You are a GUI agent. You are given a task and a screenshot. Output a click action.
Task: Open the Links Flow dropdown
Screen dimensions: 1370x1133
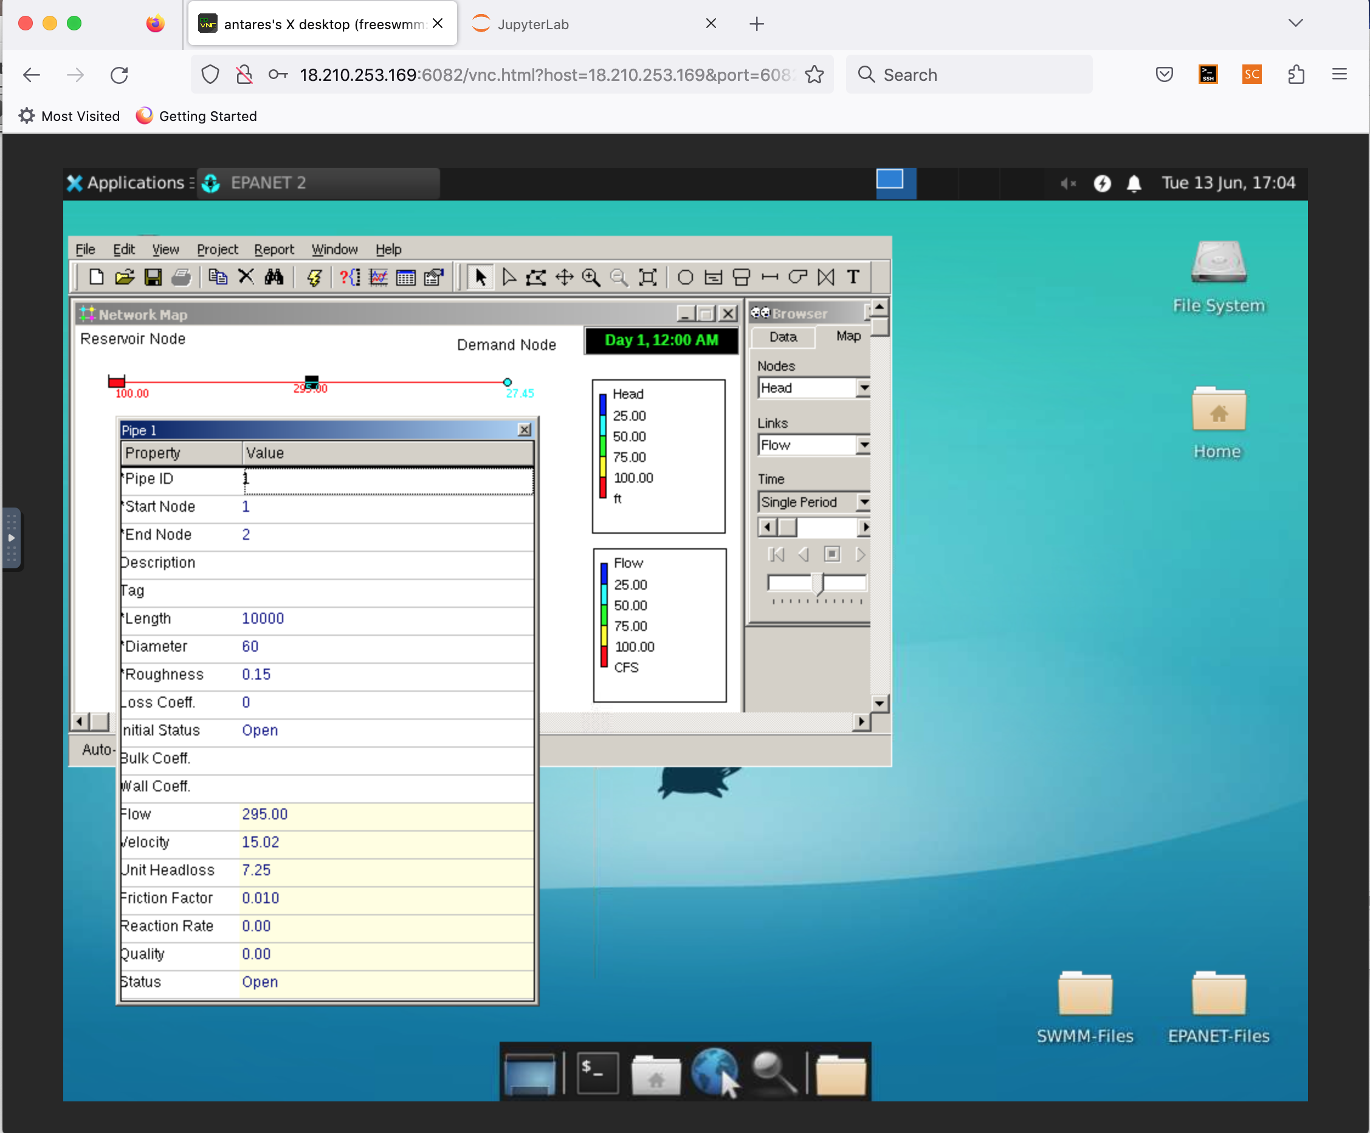coord(864,446)
